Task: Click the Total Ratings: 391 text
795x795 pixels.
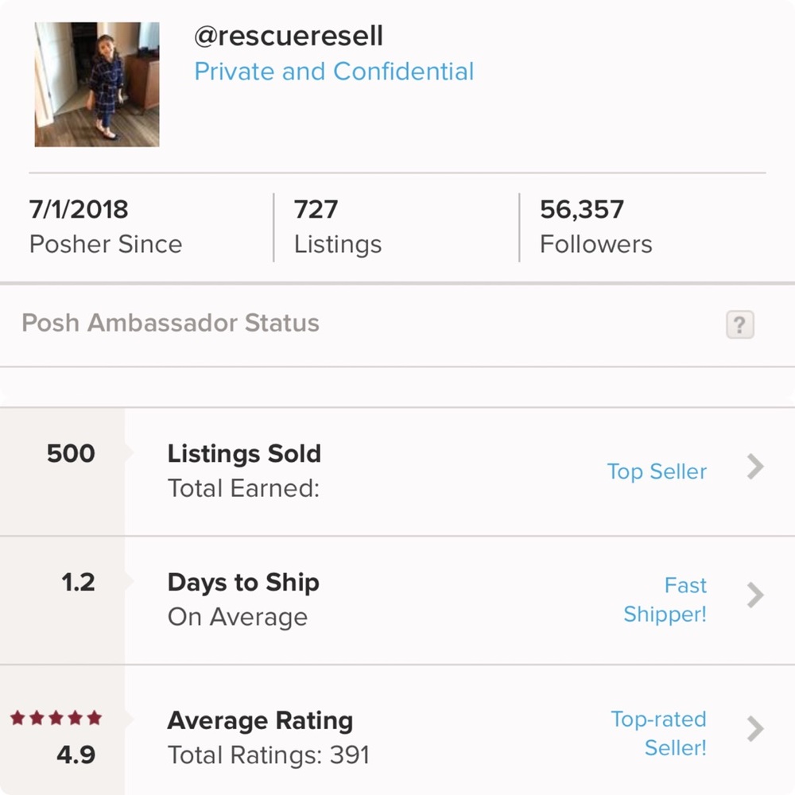Action: pos(268,754)
